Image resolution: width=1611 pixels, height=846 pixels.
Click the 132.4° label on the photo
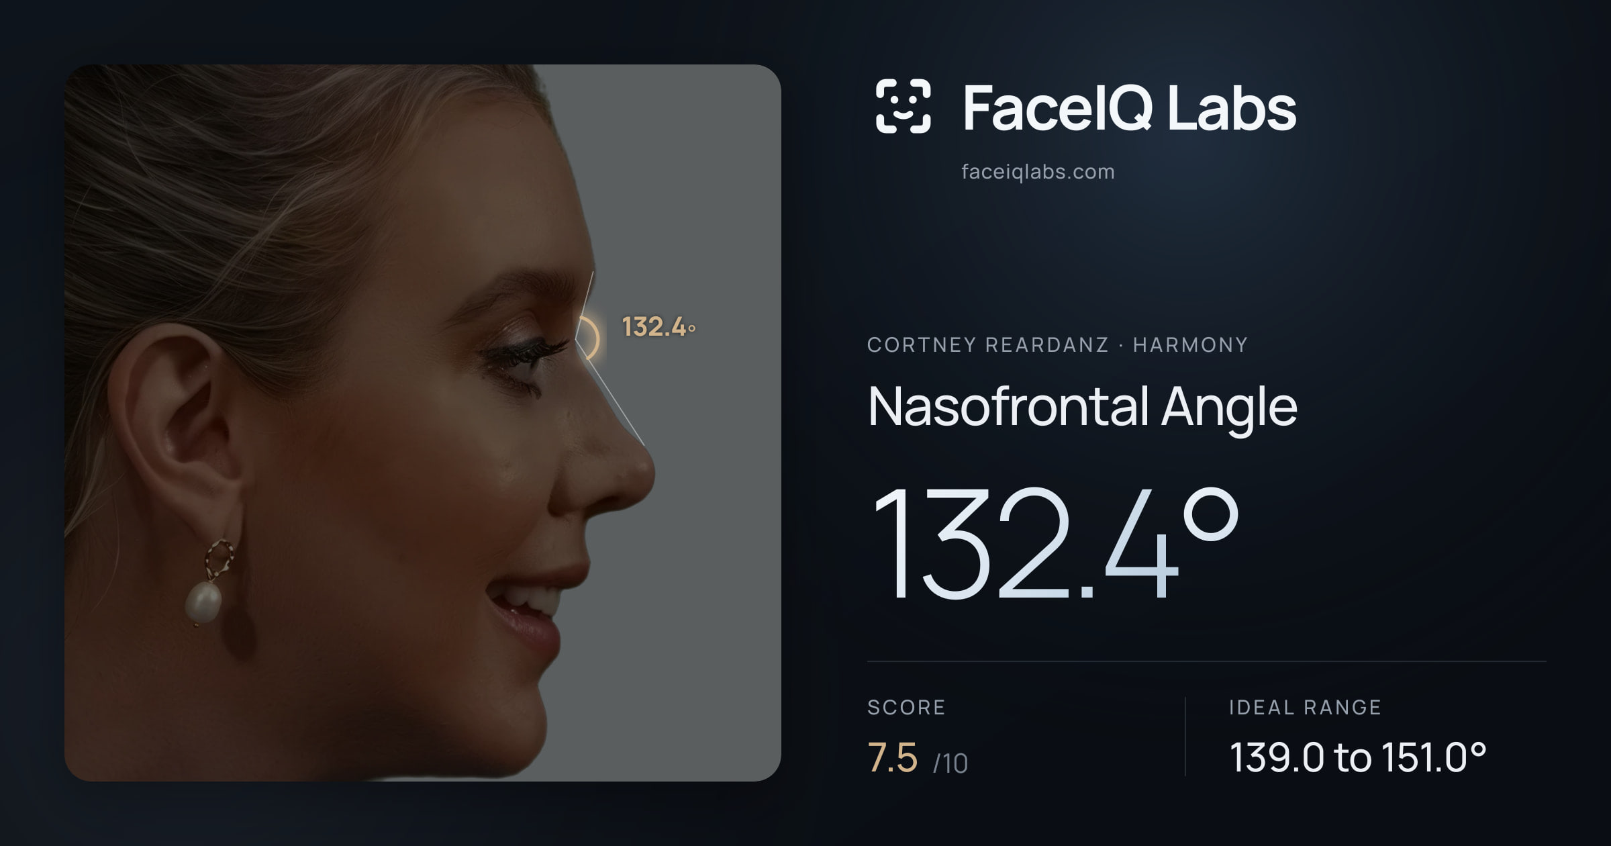(x=658, y=327)
